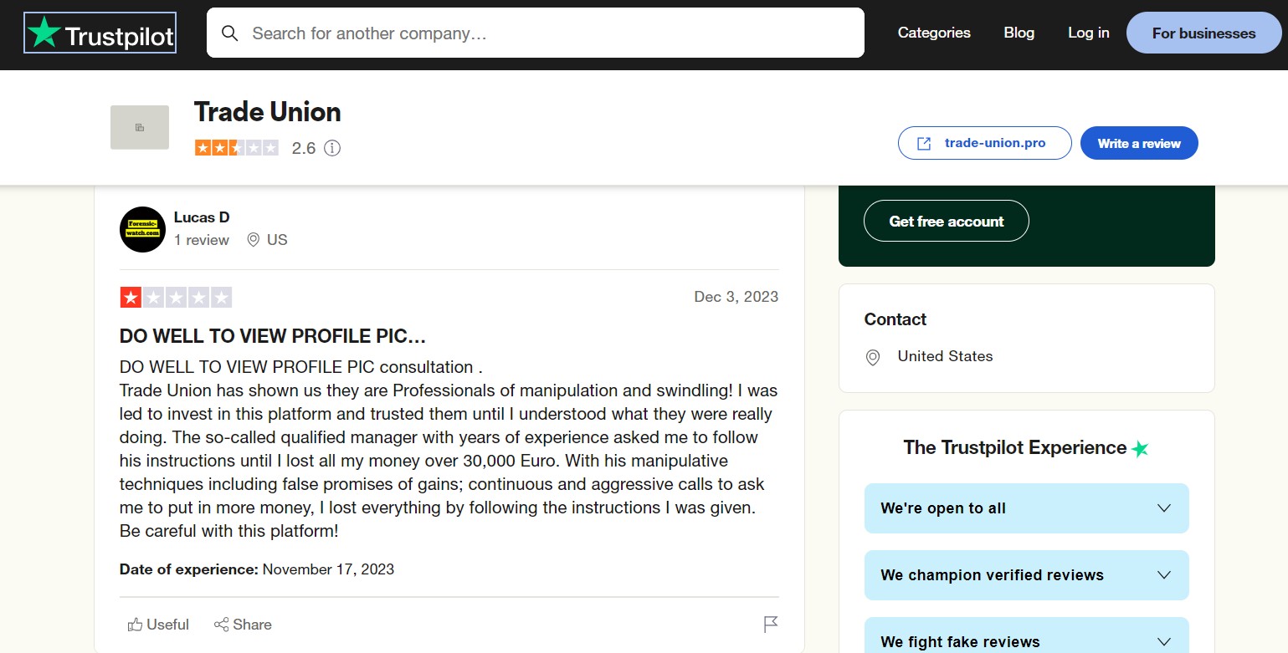Expand "We champion verified reviews" section
The height and width of the screenshot is (653, 1288).
[1026, 575]
